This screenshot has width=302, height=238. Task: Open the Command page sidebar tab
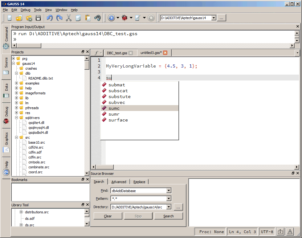tap(6, 38)
